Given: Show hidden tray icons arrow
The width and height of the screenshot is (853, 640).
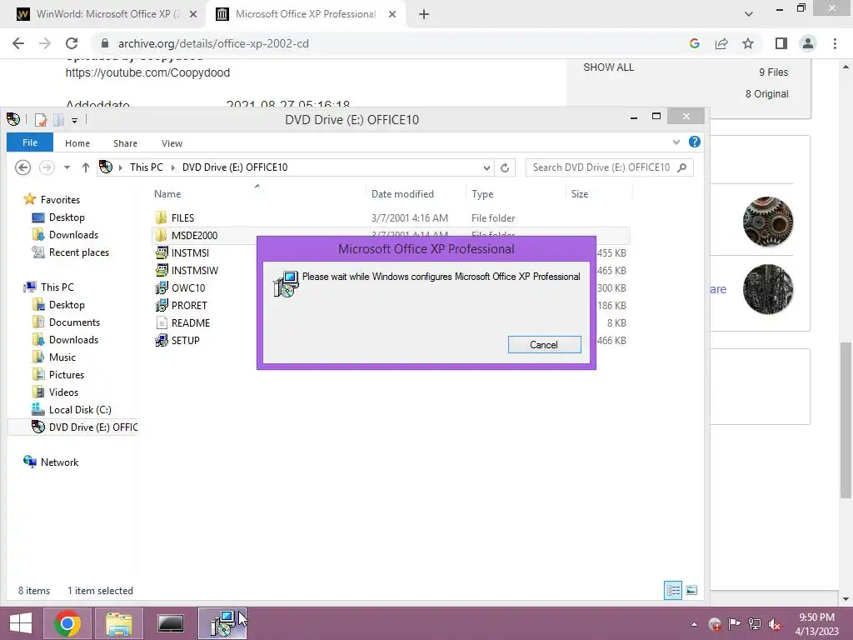Looking at the screenshot, I should pos(694,624).
